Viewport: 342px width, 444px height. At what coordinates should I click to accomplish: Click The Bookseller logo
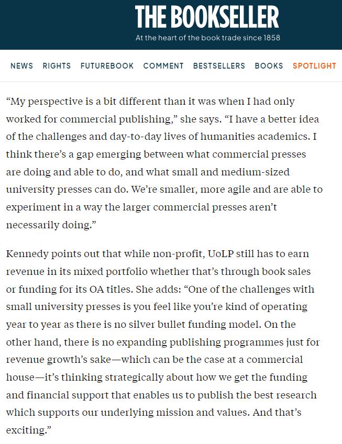207,17
